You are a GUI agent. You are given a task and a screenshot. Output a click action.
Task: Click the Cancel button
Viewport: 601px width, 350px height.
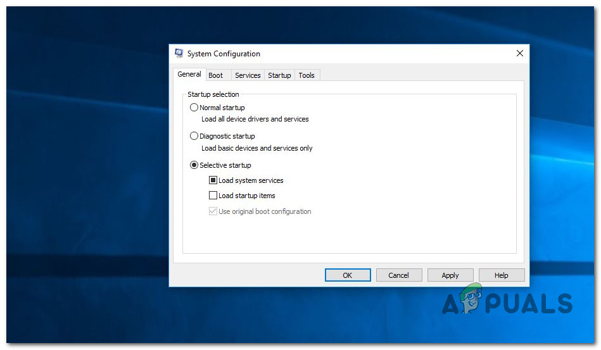[398, 275]
